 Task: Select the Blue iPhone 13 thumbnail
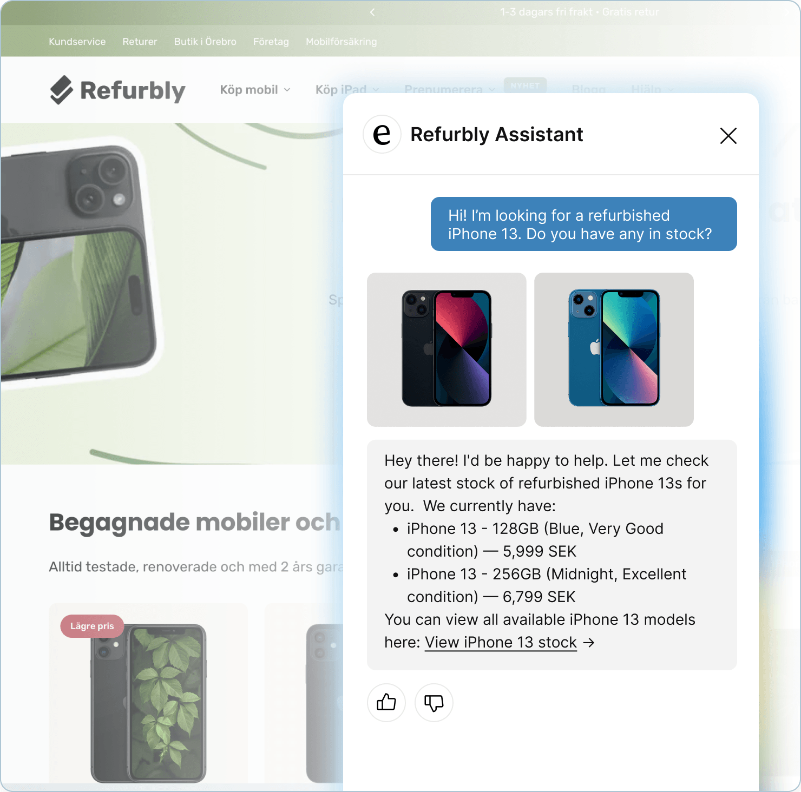tap(614, 349)
